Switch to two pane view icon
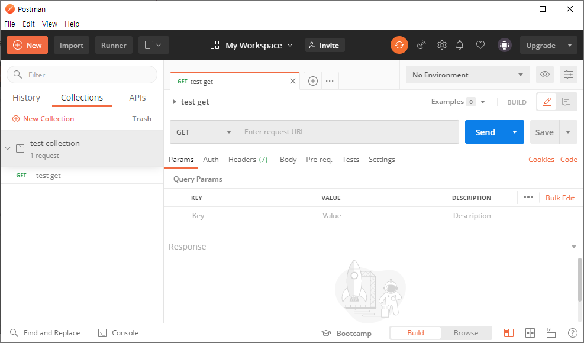Image resolution: width=584 pixels, height=343 pixels. [530, 333]
